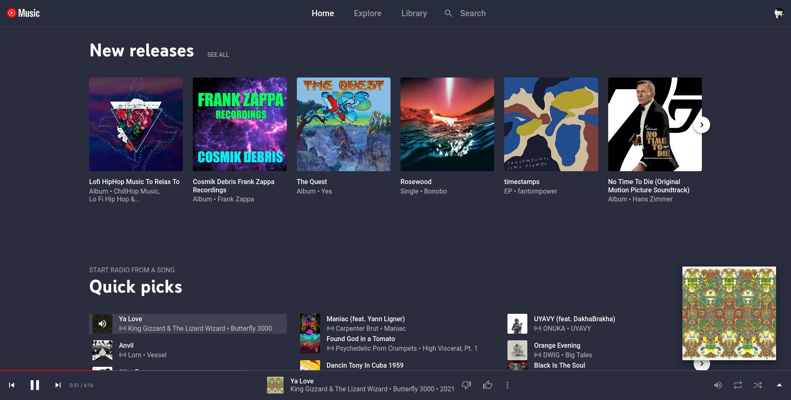This screenshot has width=791, height=400.
Task: Seek on the red song progress bar
Action: (x=48, y=370)
